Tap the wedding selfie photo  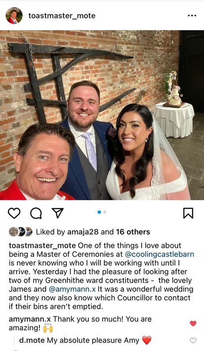[x=102, y=115]
